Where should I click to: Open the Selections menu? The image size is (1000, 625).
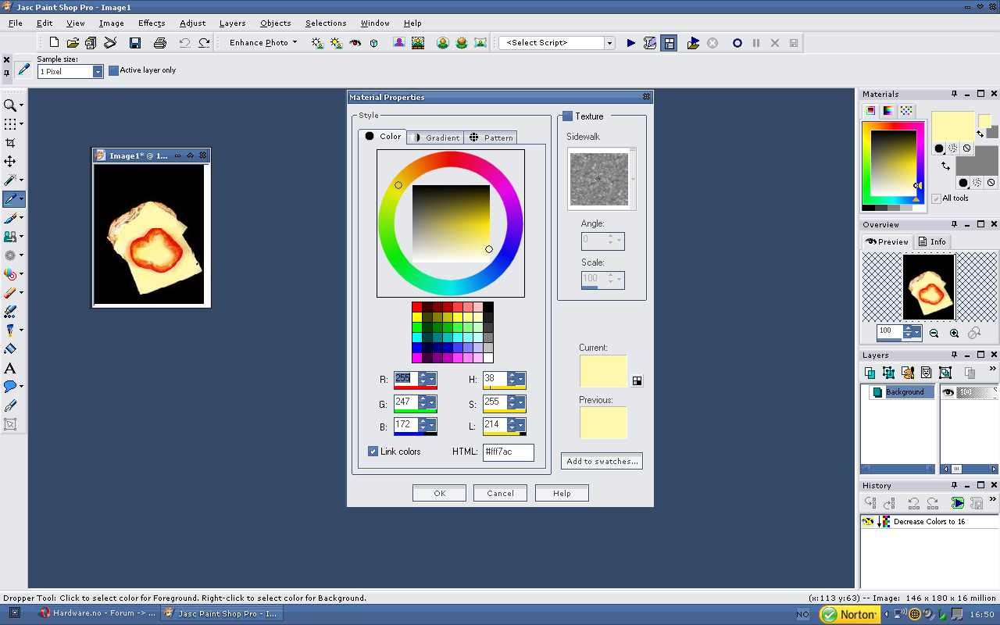pos(326,23)
